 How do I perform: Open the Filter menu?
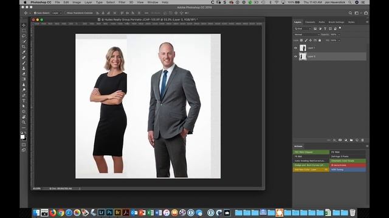[122, 2]
